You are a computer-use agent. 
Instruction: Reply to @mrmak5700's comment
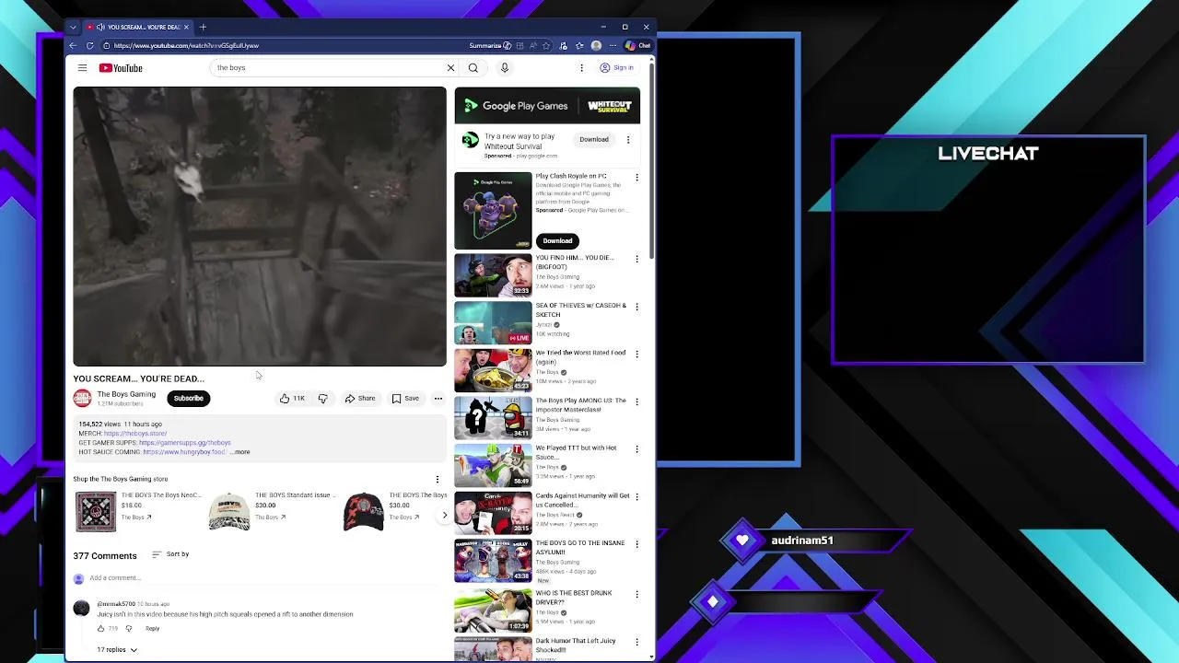pyautogui.click(x=152, y=629)
